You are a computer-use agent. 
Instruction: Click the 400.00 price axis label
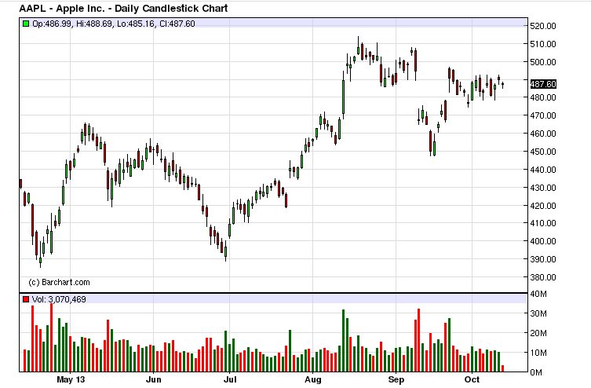click(x=543, y=241)
